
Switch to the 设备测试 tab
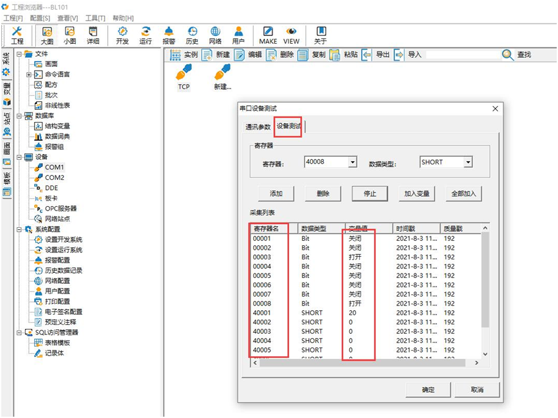click(288, 126)
